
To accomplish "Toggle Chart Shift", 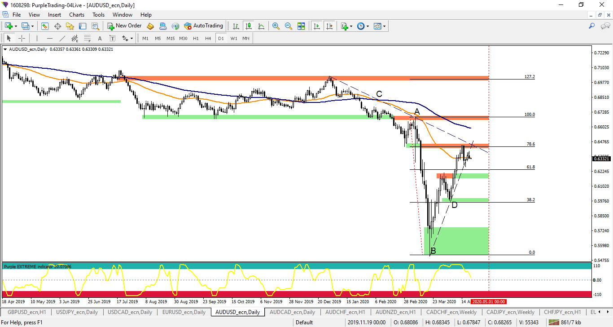I will coord(329,26).
